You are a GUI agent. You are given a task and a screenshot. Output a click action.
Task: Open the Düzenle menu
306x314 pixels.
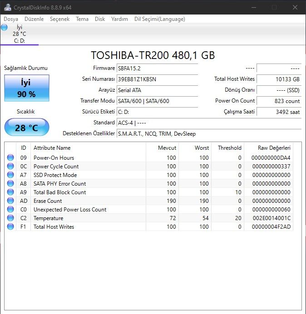click(x=34, y=19)
